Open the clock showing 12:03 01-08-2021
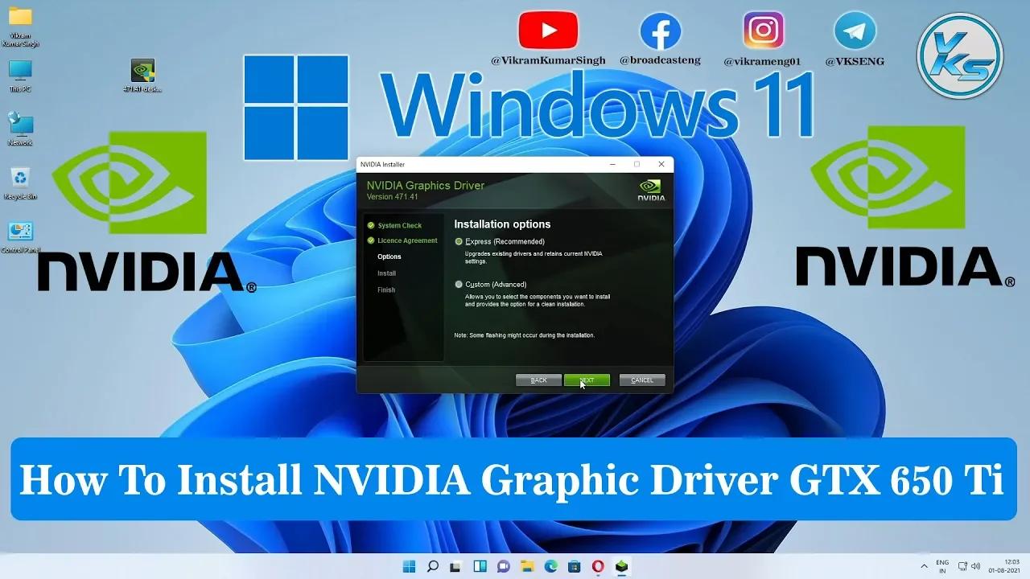Screen dimensions: 1030x579 coord(1003,566)
